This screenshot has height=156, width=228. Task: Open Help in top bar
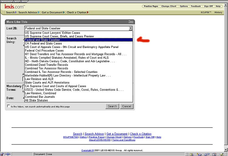(218, 6)
